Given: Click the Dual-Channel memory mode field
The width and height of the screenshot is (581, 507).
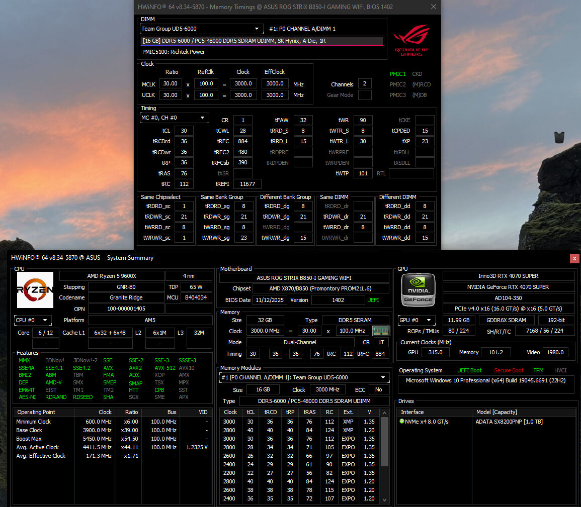Looking at the screenshot, I should click(x=300, y=342).
